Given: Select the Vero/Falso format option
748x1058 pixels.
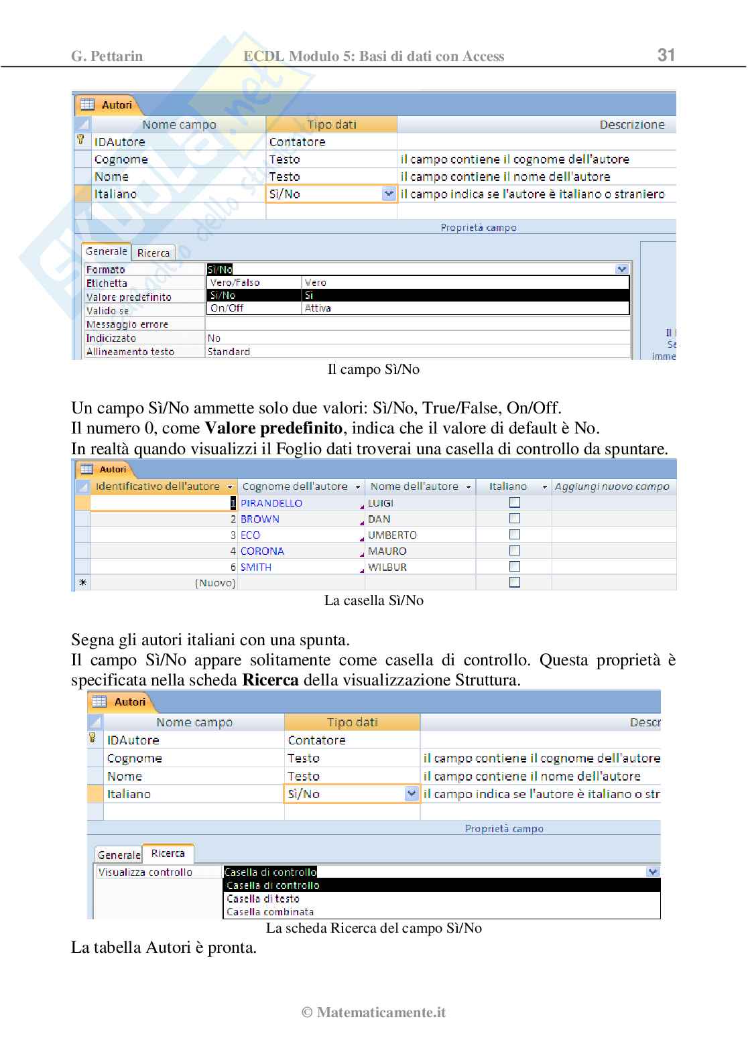Looking at the screenshot, I should pyautogui.click(x=235, y=283).
